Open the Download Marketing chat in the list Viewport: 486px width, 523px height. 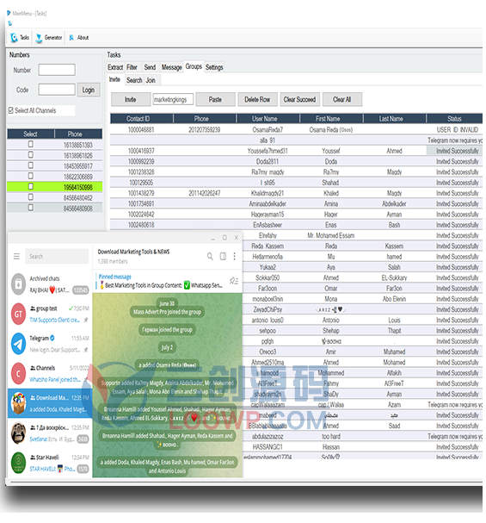50,403
